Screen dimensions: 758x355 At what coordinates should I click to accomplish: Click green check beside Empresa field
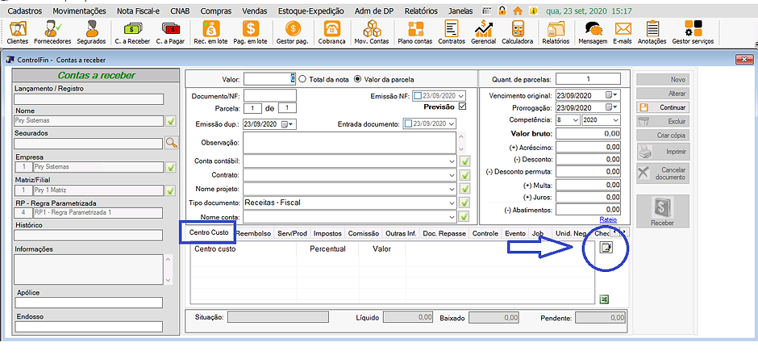170,167
